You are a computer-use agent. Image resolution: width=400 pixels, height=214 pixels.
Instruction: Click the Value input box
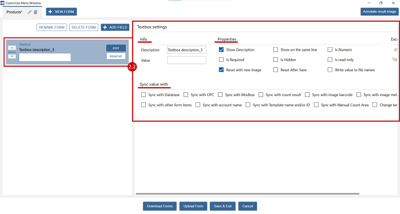(186, 60)
